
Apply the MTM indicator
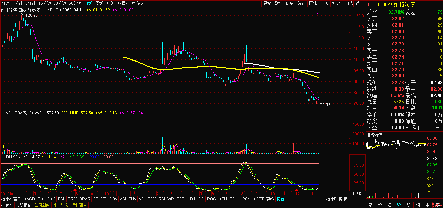pos(223,199)
